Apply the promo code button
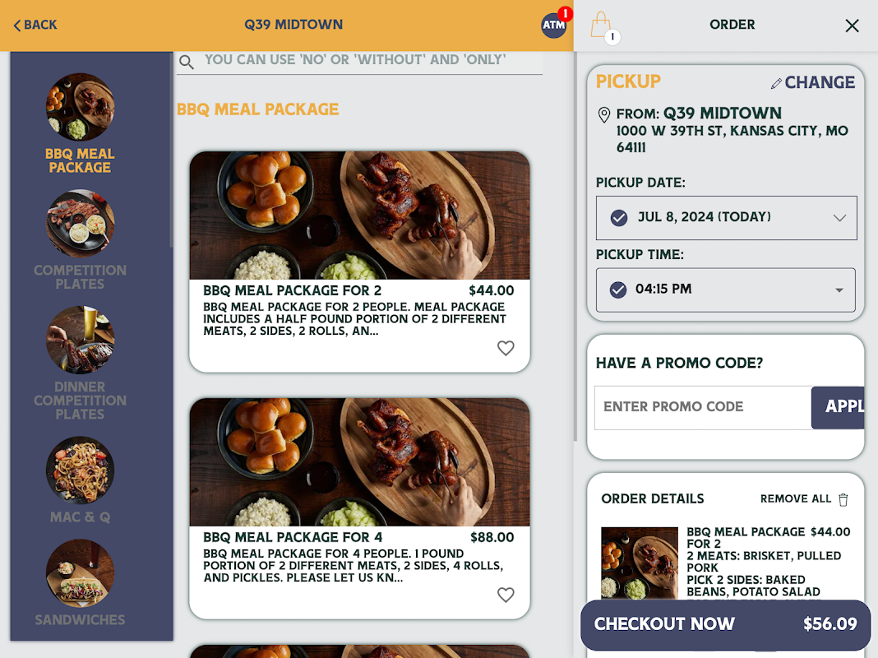Image resolution: width=878 pixels, height=658 pixels. click(x=838, y=407)
